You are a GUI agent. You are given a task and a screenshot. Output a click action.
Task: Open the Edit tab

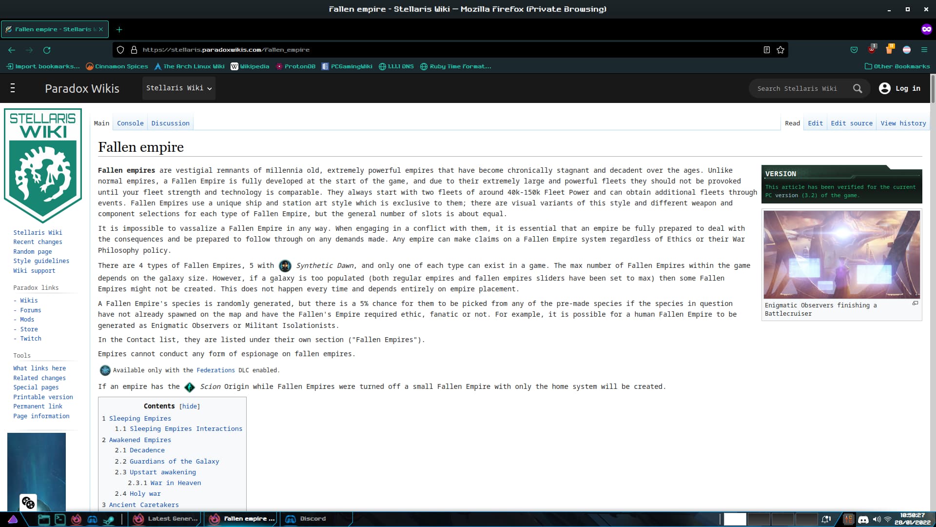click(815, 123)
